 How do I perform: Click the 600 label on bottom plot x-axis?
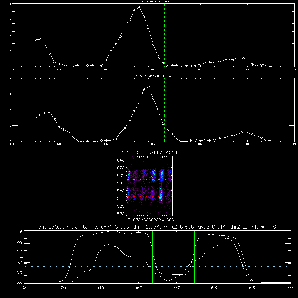click(x=215, y=288)
